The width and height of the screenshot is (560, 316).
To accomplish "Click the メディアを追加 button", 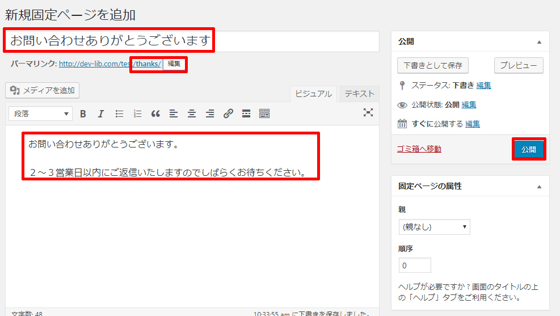I will click(43, 90).
